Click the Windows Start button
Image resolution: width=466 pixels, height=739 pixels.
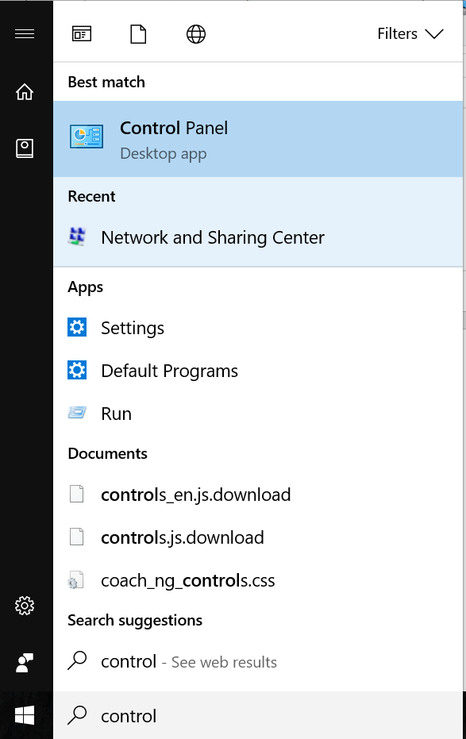(25, 715)
